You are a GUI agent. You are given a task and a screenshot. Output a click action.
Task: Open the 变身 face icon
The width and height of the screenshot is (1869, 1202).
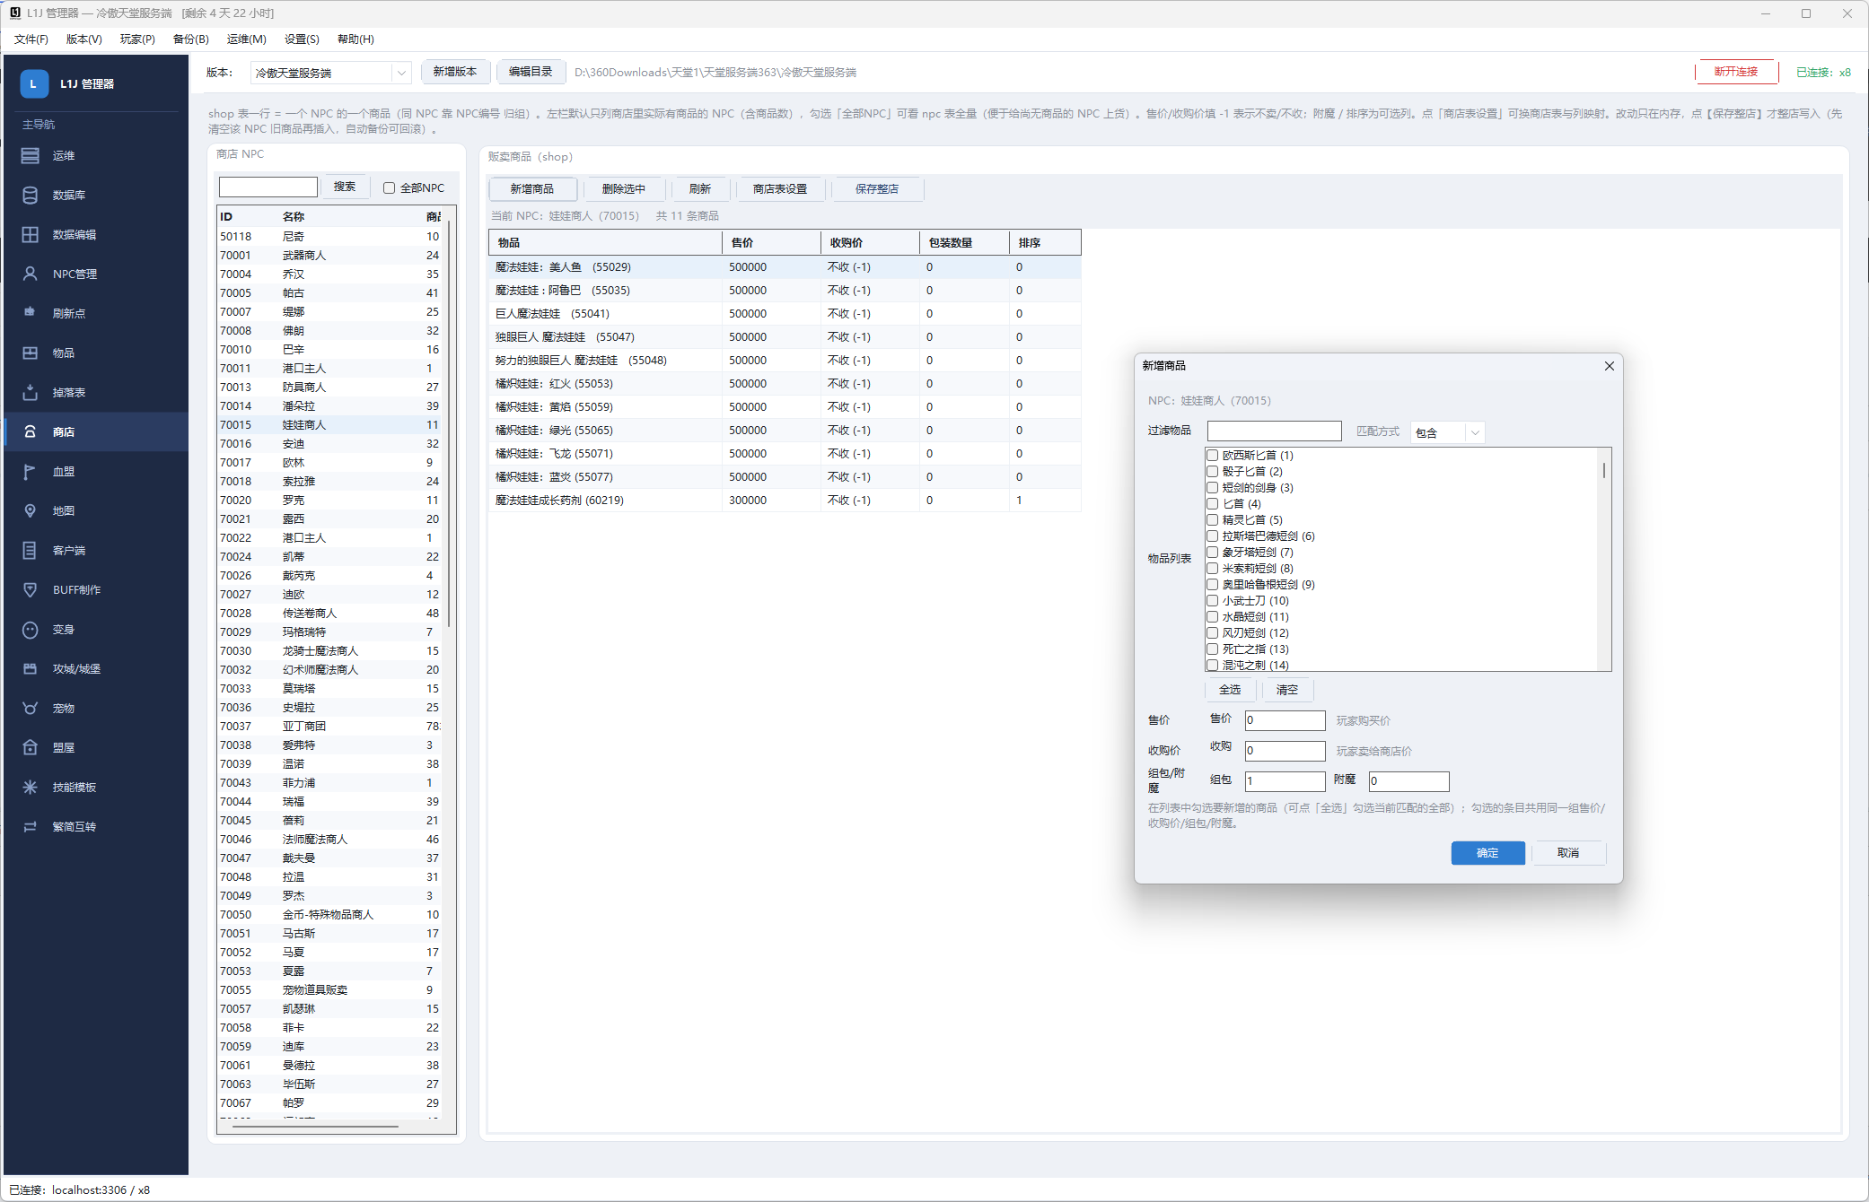pyautogui.click(x=31, y=629)
